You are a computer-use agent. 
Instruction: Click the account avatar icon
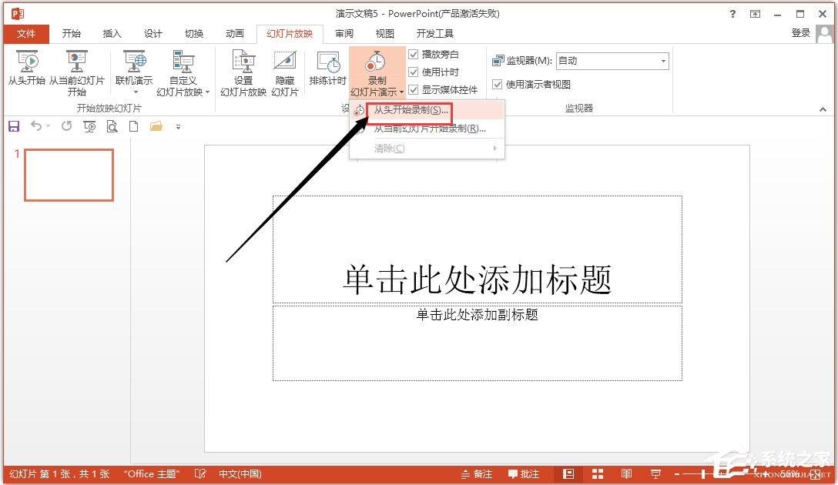point(825,34)
